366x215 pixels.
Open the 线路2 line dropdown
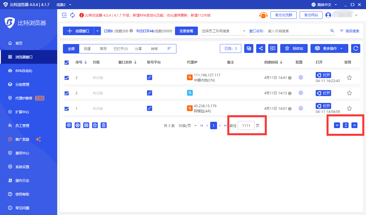click(64, 5)
